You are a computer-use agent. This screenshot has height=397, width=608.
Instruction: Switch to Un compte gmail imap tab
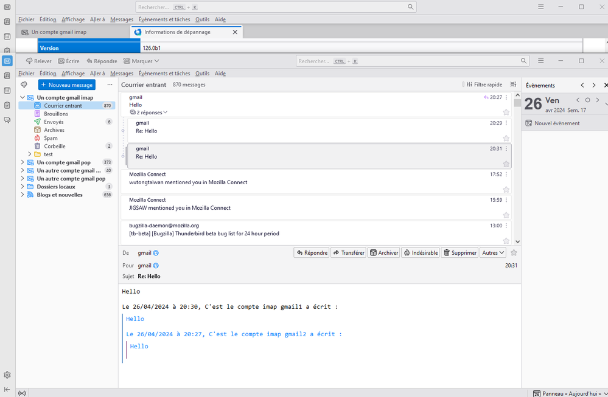coord(74,32)
